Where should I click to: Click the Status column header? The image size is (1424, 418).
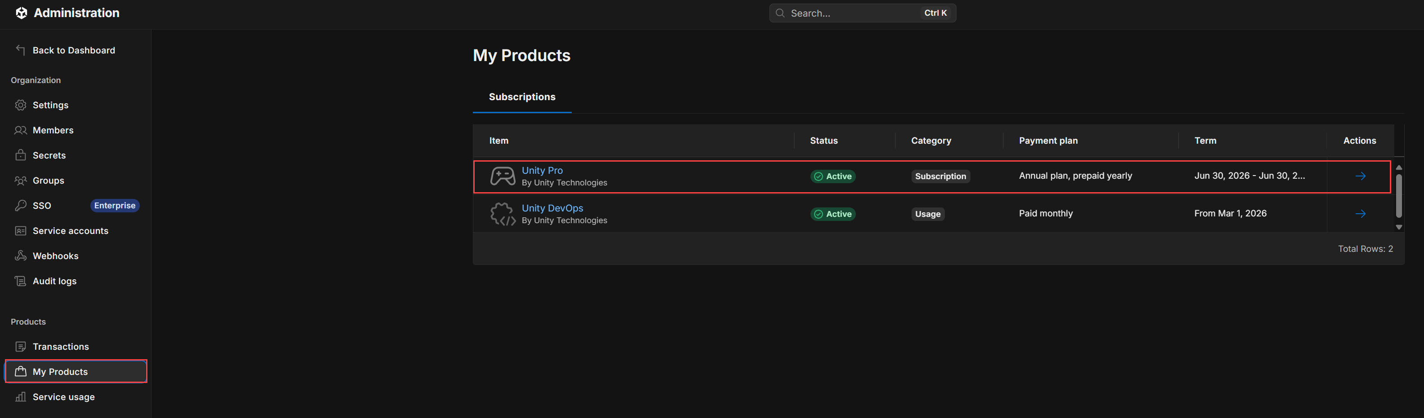pos(823,141)
